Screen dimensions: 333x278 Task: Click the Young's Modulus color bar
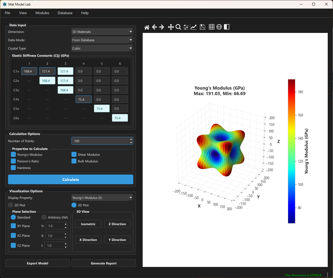tap(291, 151)
